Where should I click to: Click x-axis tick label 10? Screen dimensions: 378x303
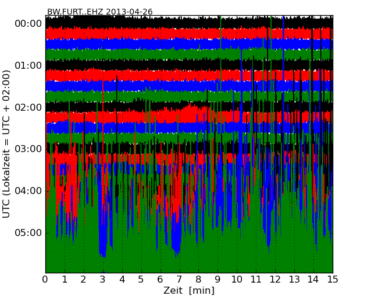pos(237,280)
